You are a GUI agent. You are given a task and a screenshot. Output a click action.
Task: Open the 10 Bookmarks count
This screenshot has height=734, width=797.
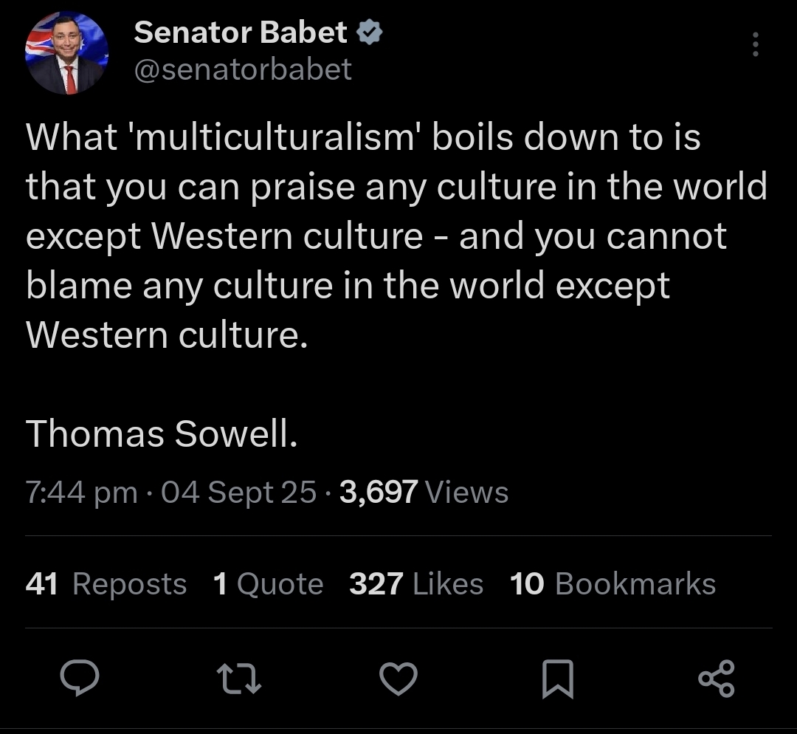pyautogui.click(x=613, y=583)
